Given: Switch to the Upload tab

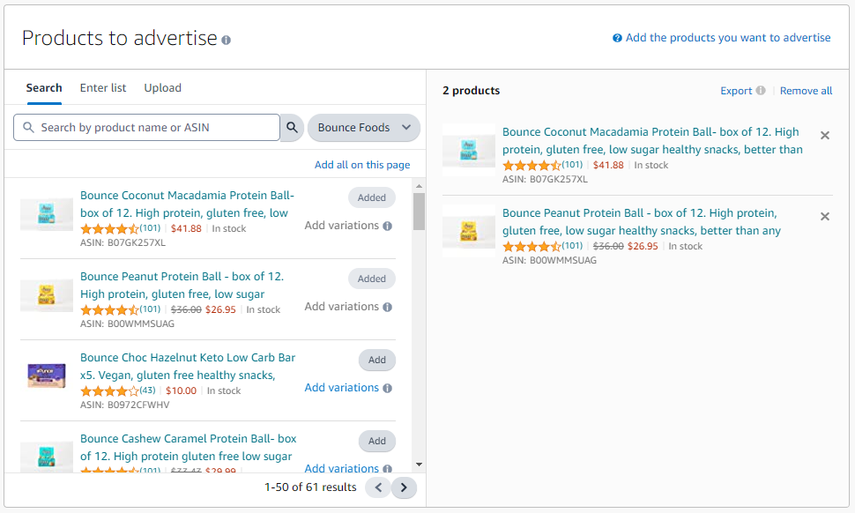Looking at the screenshot, I should [162, 88].
